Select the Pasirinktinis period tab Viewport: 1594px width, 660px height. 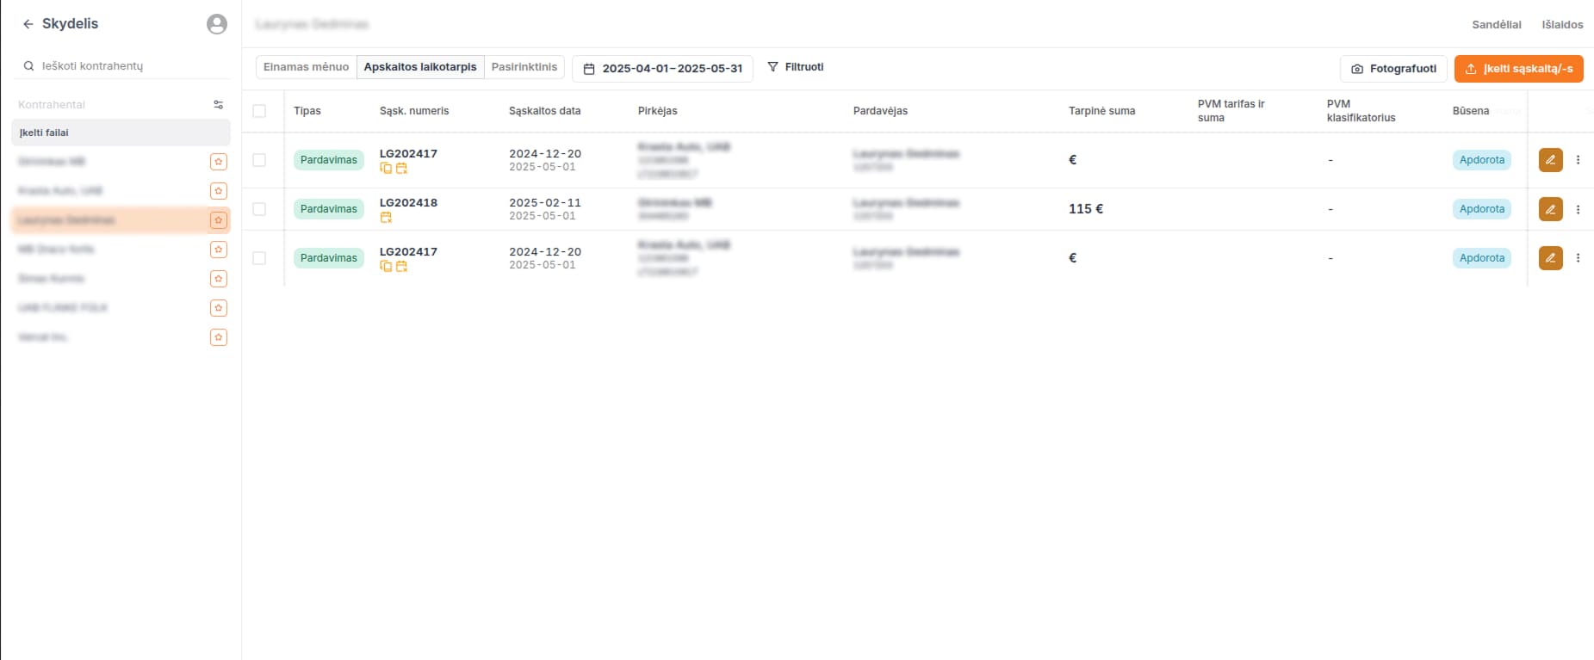click(524, 67)
